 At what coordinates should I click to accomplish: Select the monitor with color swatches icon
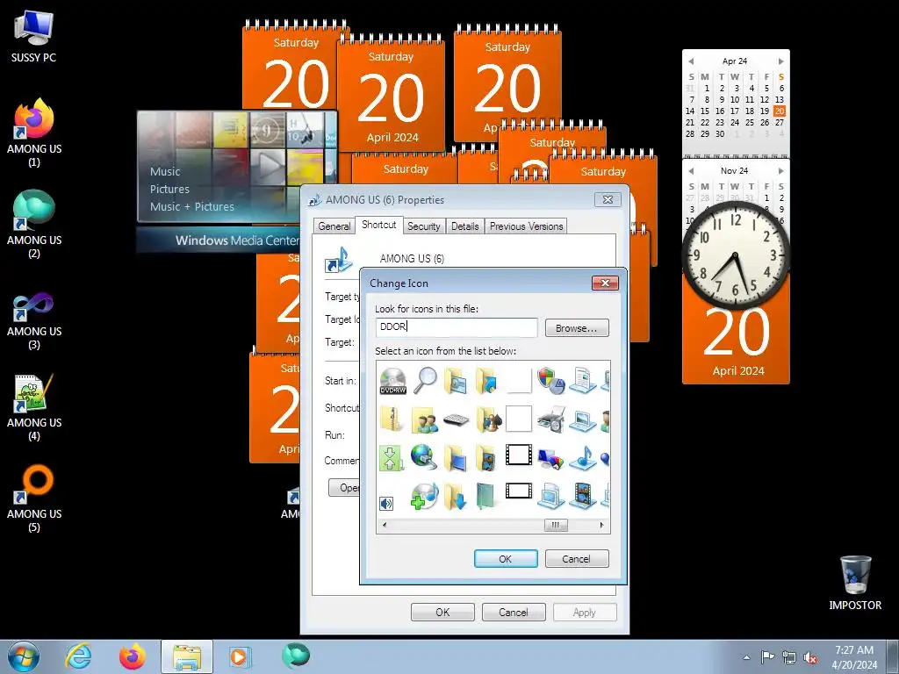550,458
